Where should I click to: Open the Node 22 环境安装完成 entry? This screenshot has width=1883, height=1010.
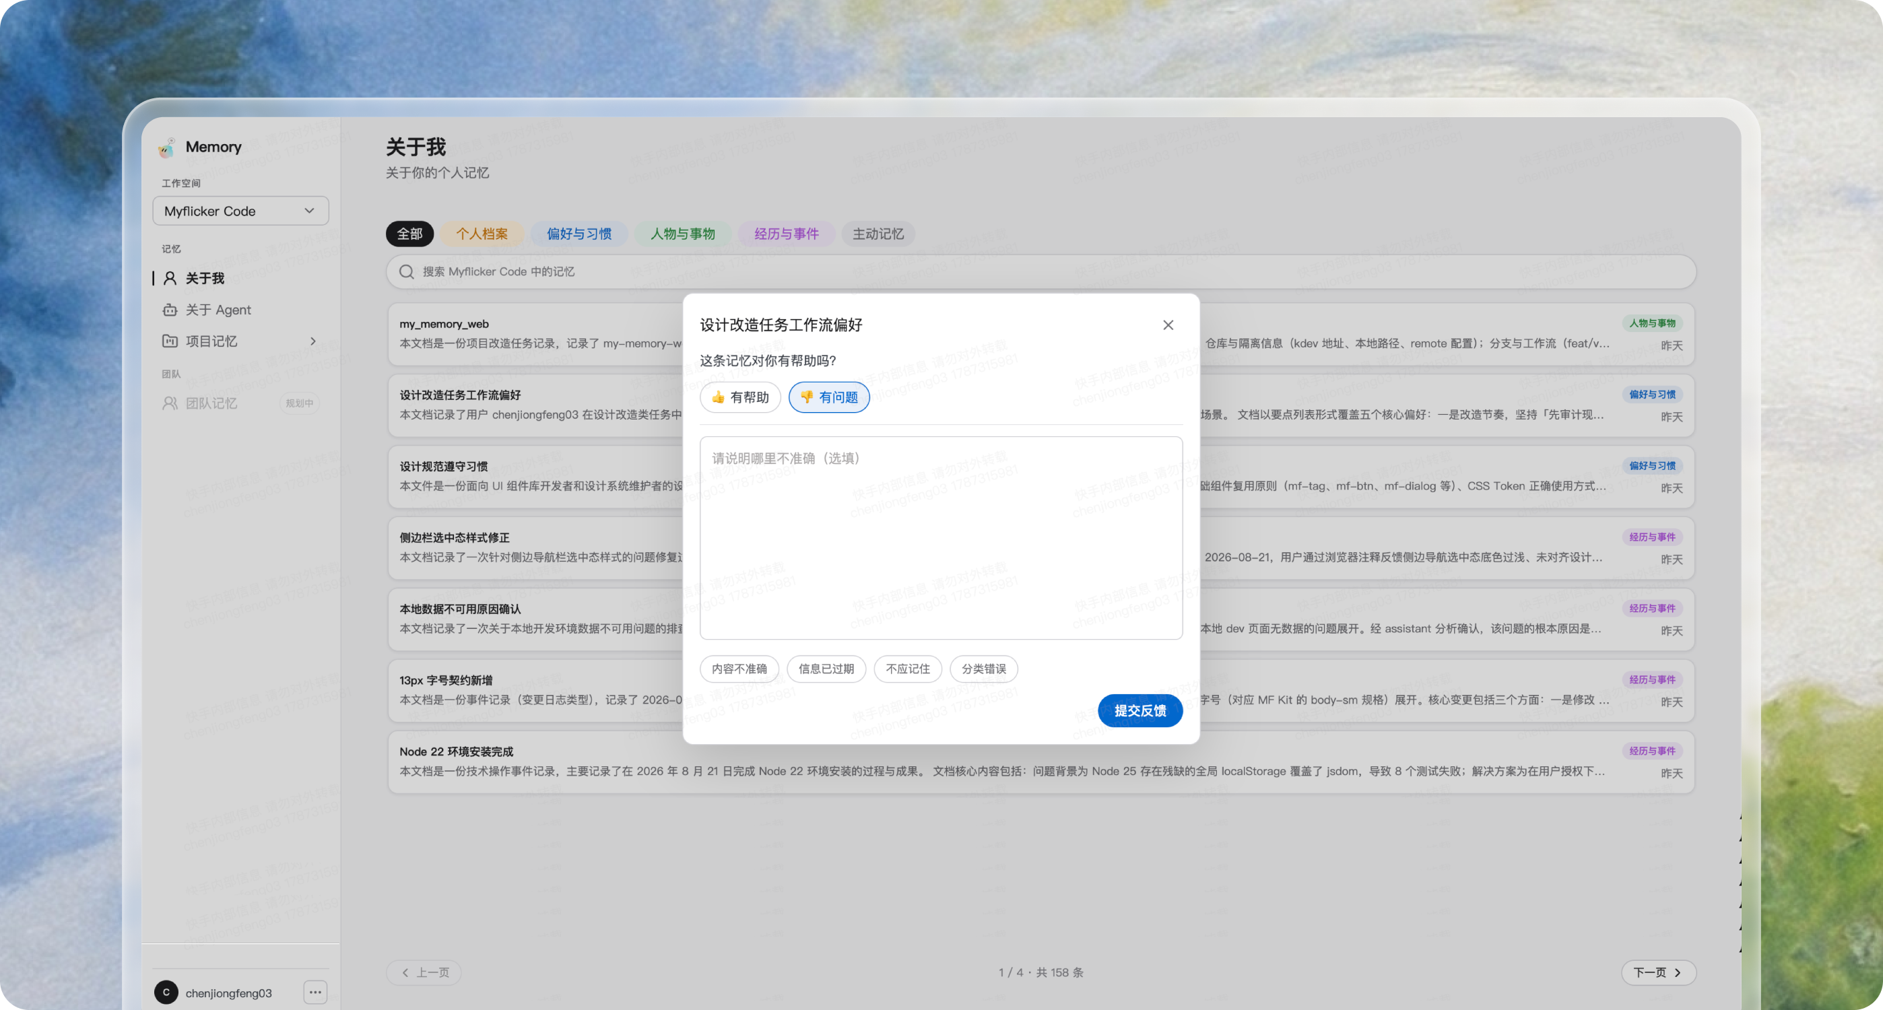point(1041,762)
